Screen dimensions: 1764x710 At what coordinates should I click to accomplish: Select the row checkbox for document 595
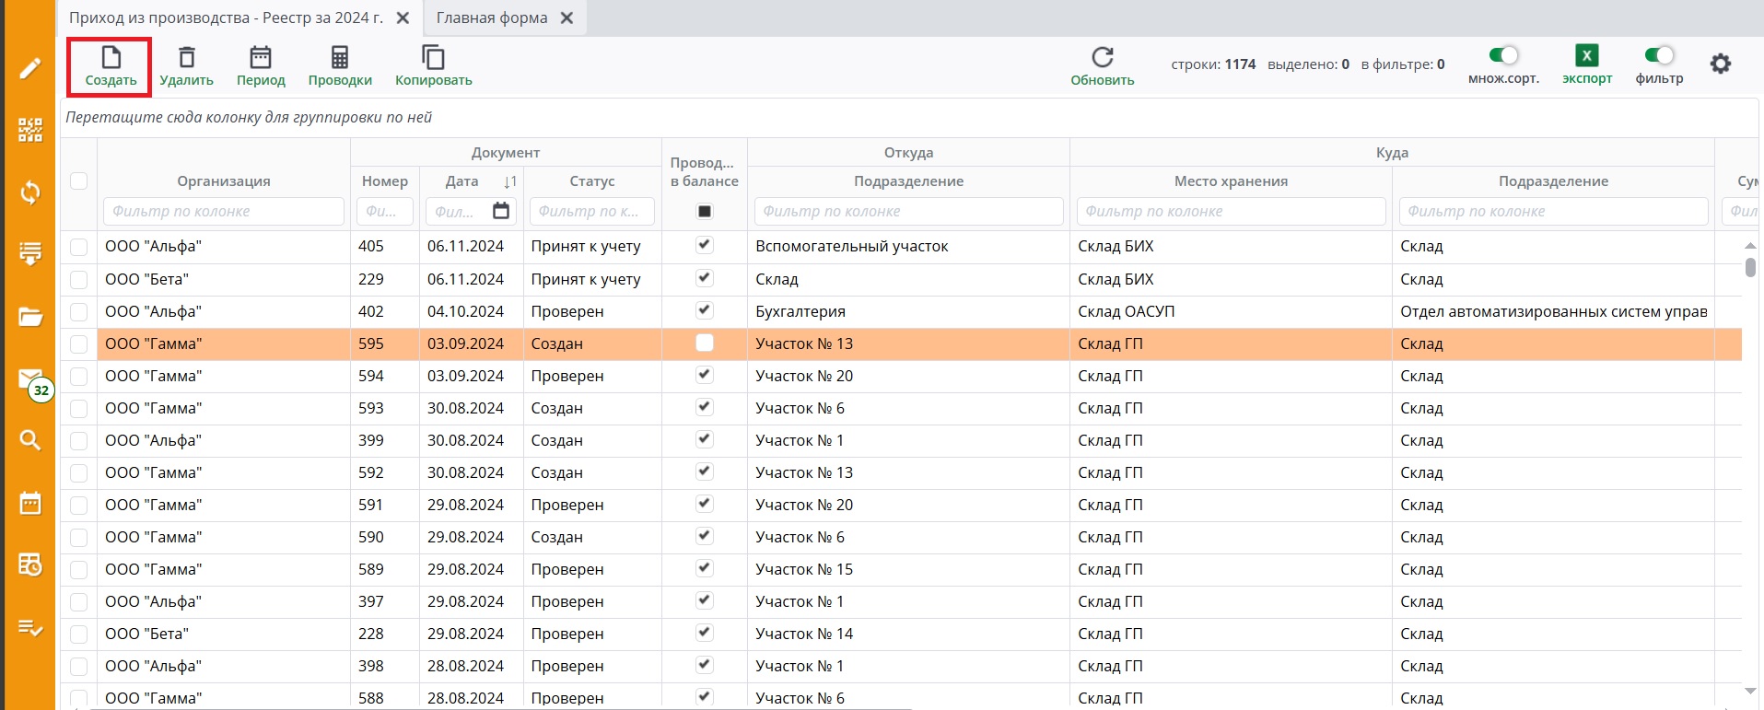coord(79,343)
